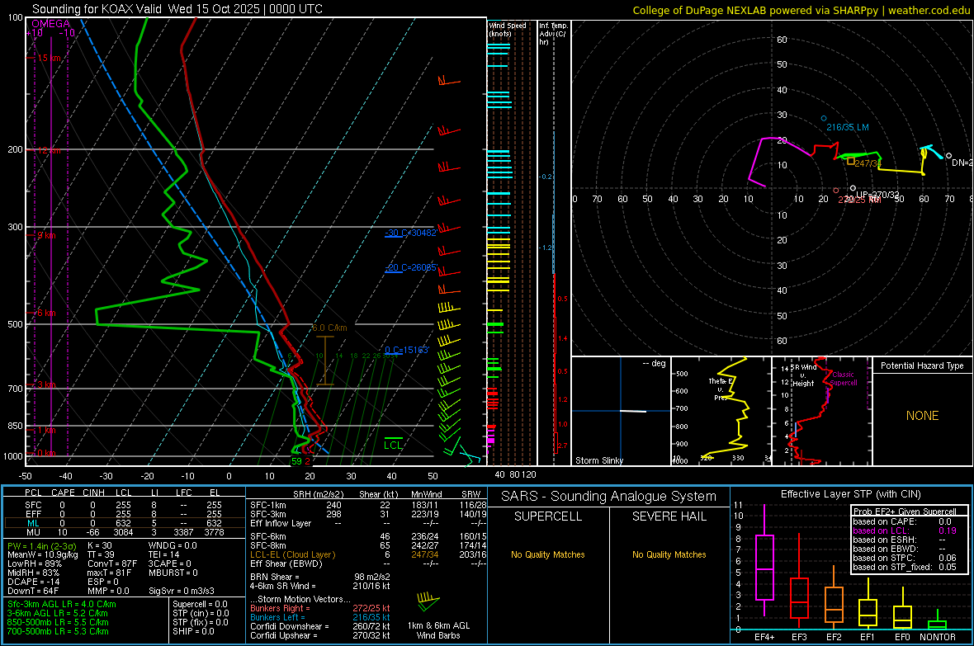974x646 pixels.
Task: Click the Bunkers Left storm motion
Action: tap(320, 617)
